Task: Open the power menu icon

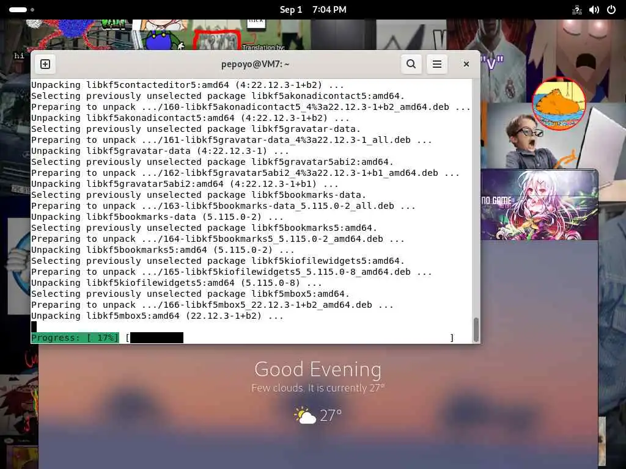Action: [x=611, y=10]
